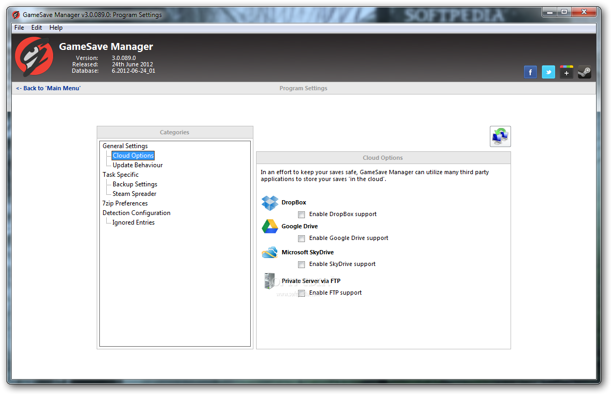Image resolution: width=612 pixels, height=395 pixels.
Task: Click the Cloud Options panel header
Action: coord(383,158)
